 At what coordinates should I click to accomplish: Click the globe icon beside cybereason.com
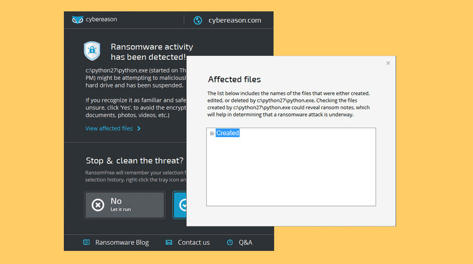click(198, 20)
